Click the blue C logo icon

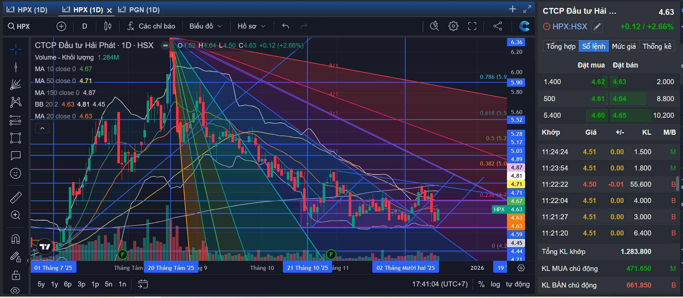coord(524,26)
